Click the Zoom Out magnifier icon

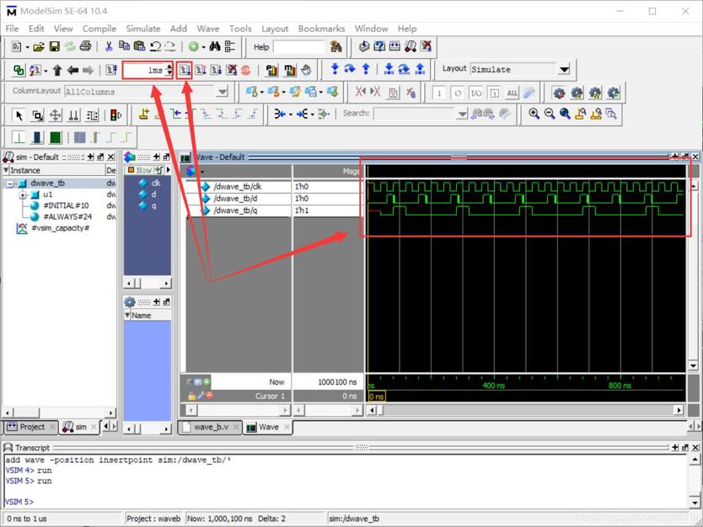(550, 114)
